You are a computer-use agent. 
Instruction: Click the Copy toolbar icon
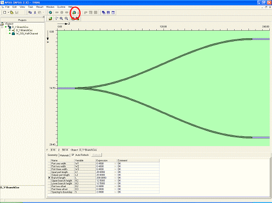[30, 13]
